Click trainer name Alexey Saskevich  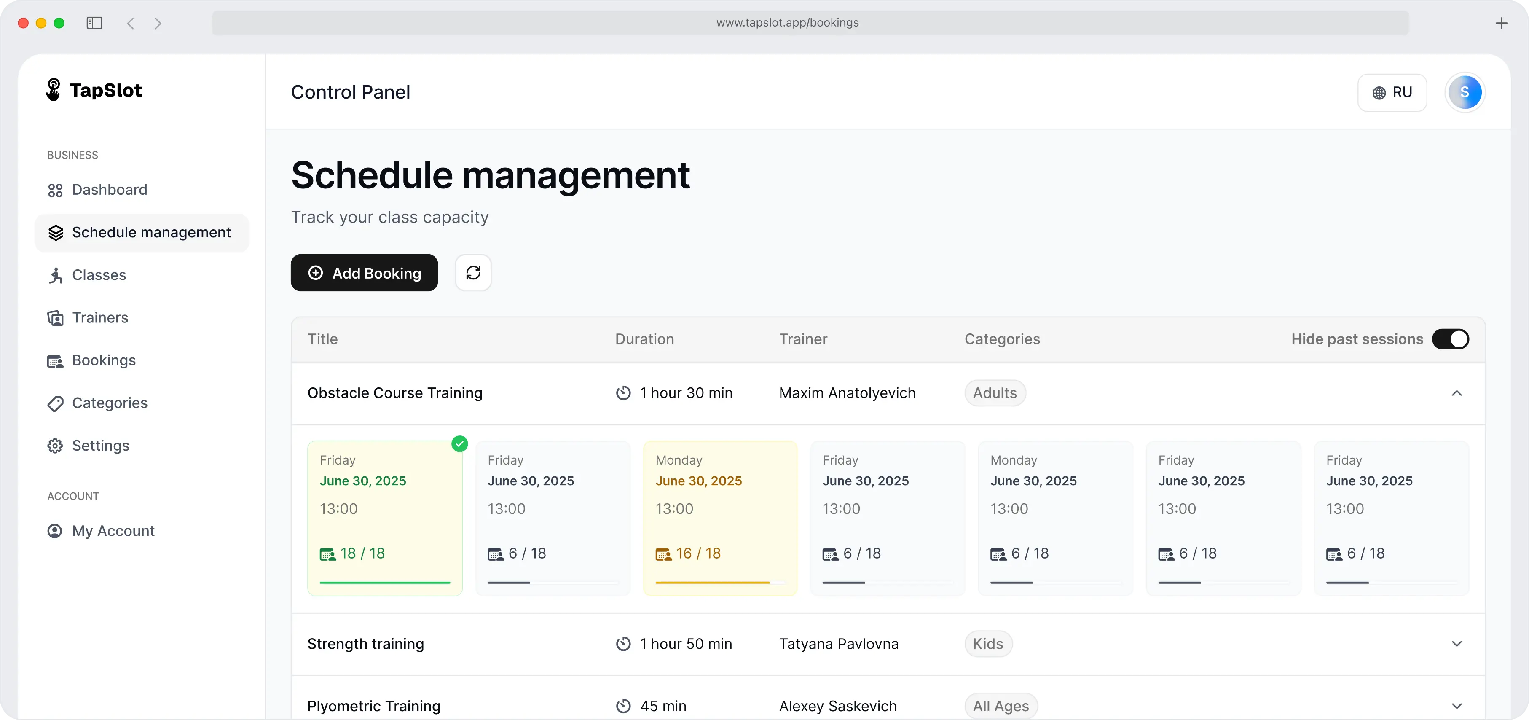837,706
